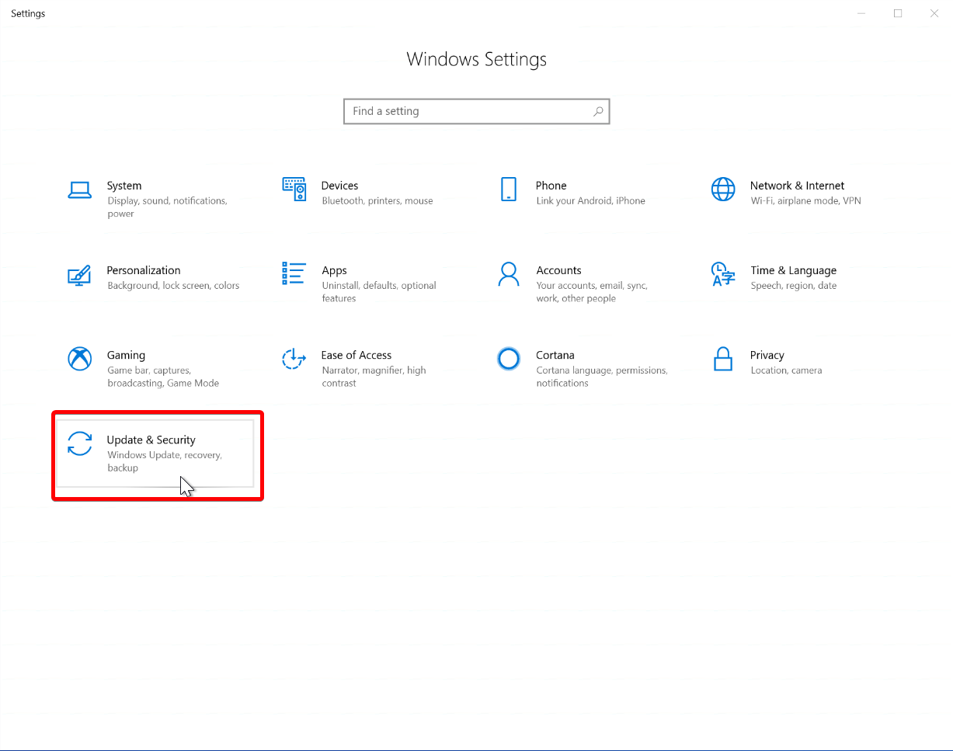Image resolution: width=953 pixels, height=751 pixels.
Task: Maximize the Settings window
Action: (898, 13)
